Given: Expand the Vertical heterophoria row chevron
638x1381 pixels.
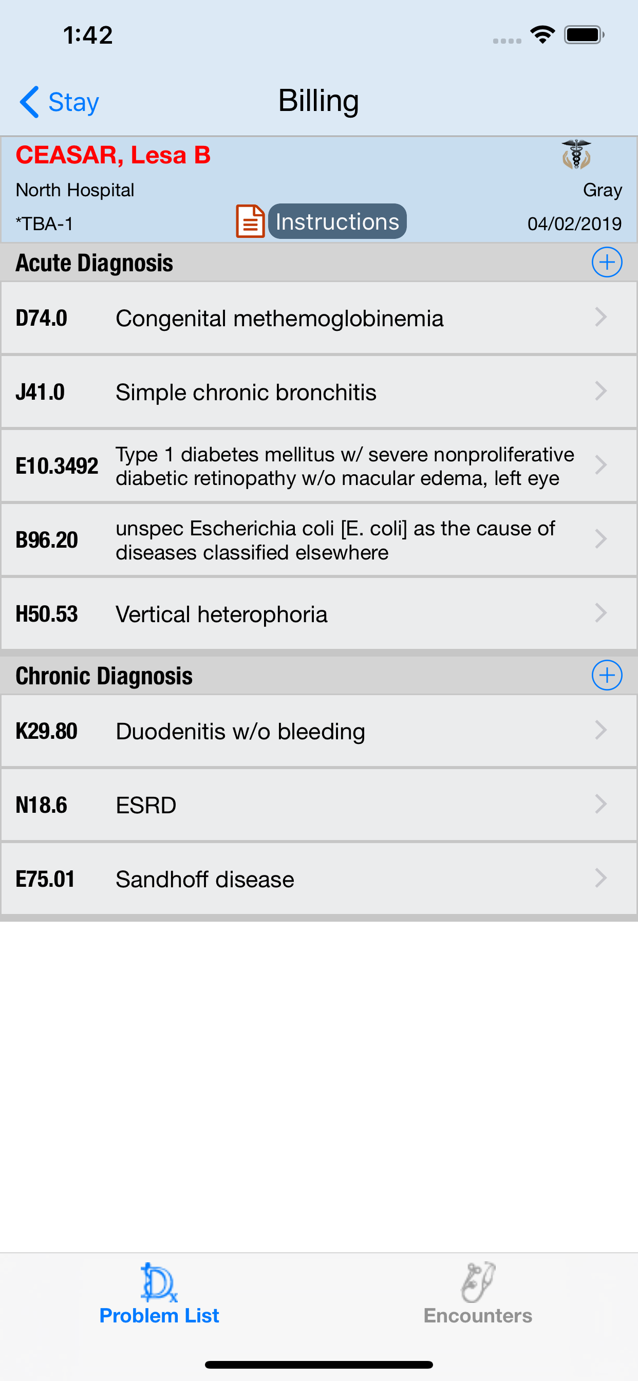Looking at the screenshot, I should tap(601, 613).
